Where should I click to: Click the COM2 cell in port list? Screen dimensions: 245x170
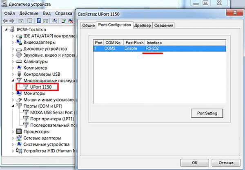110,48
